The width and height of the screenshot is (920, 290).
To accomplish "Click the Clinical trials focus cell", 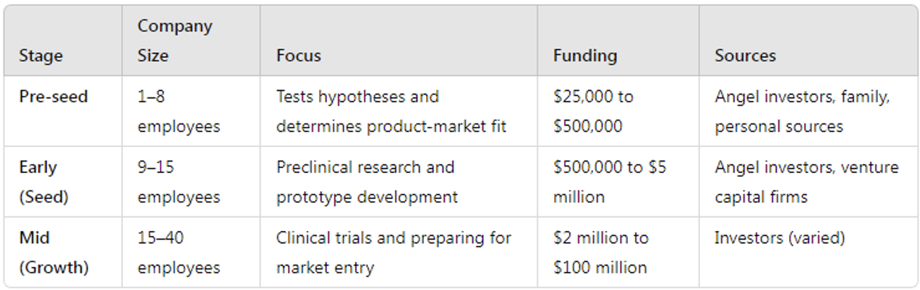I will [393, 252].
